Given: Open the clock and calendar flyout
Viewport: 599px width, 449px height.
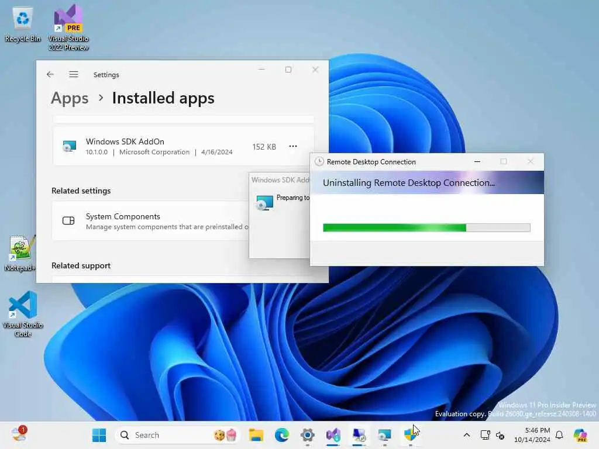Looking at the screenshot, I should (x=532, y=435).
